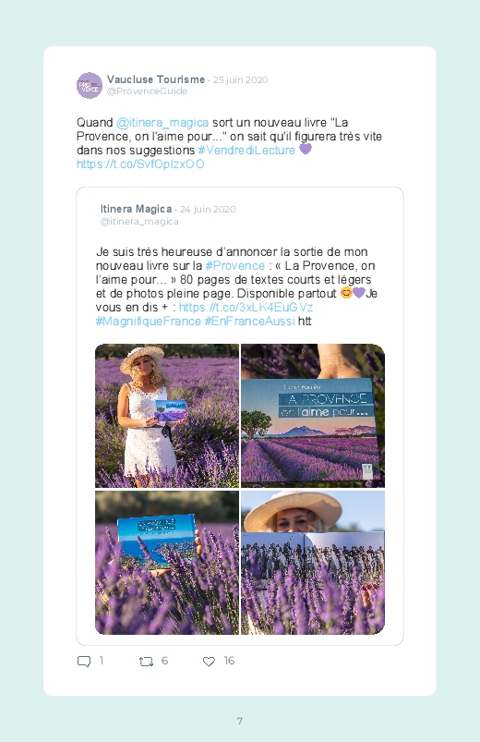Follow the https://t.co/3xLK4EuGVz link
The height and width of the screenshot is (742, 480).
click(x=246, y=307)
